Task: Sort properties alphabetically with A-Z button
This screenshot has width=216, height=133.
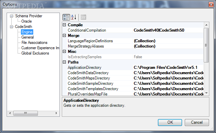Action: [74, 17]
